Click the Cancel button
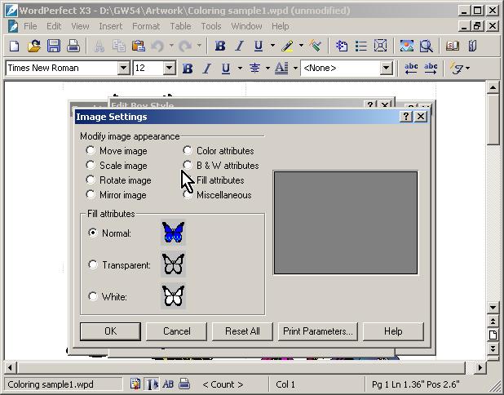The width and height of the screenshot is (504, 395). tap(176, 331)
